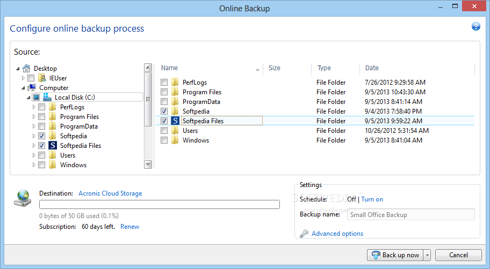
Task: Click the Desktop home icon in tree
Action: click(x=26, y=68)
